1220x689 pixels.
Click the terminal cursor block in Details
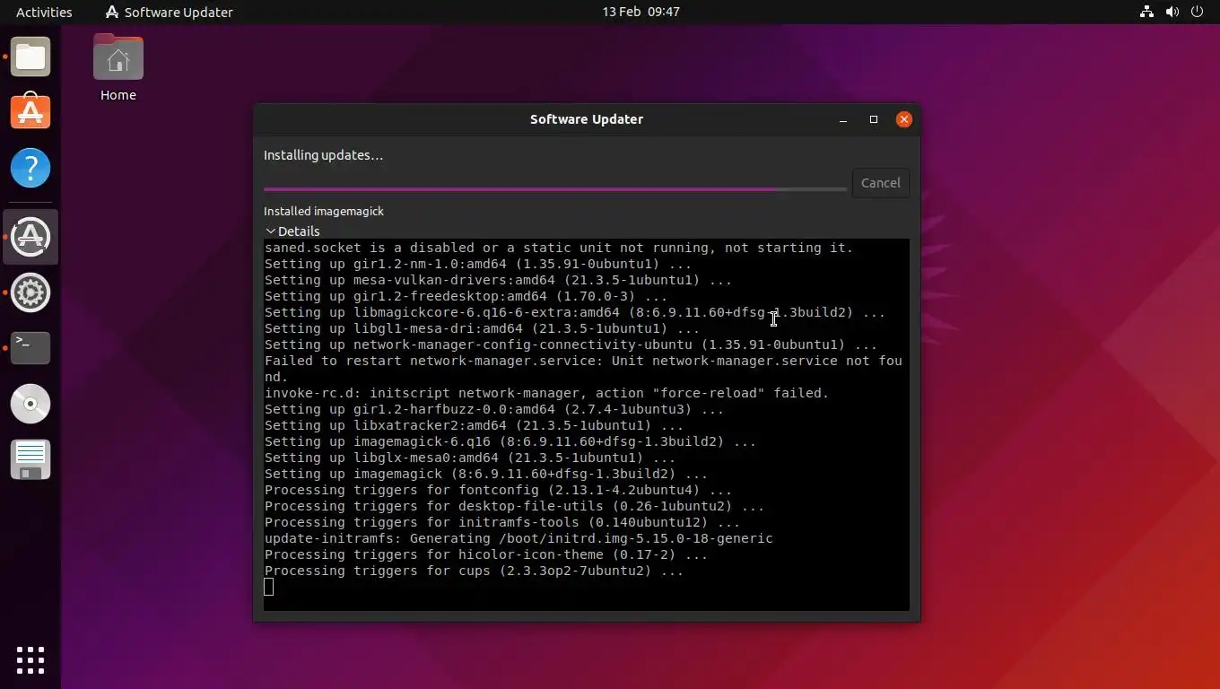(x=269, y=587)
